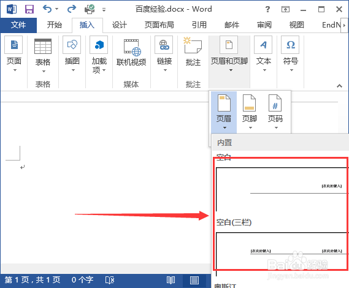Collapse the ribbon with the caret
This screenshot has height=288, width=349.
[339, 86]
